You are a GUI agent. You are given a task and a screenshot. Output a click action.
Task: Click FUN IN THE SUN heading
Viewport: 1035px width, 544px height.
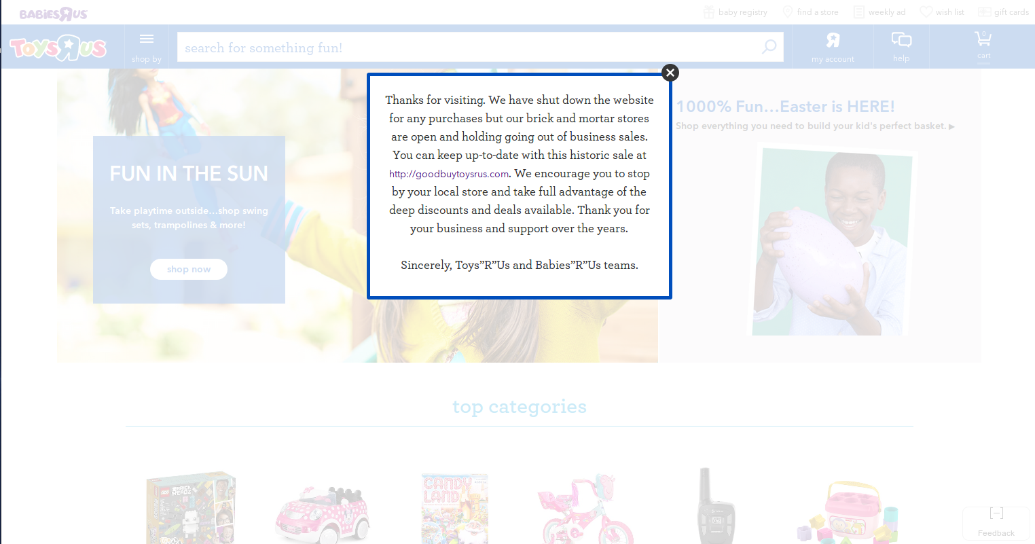pyautogui.click(x=189, y=174)
